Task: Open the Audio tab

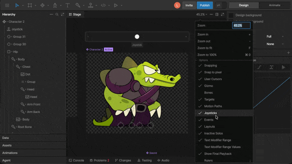Action: 163,160
